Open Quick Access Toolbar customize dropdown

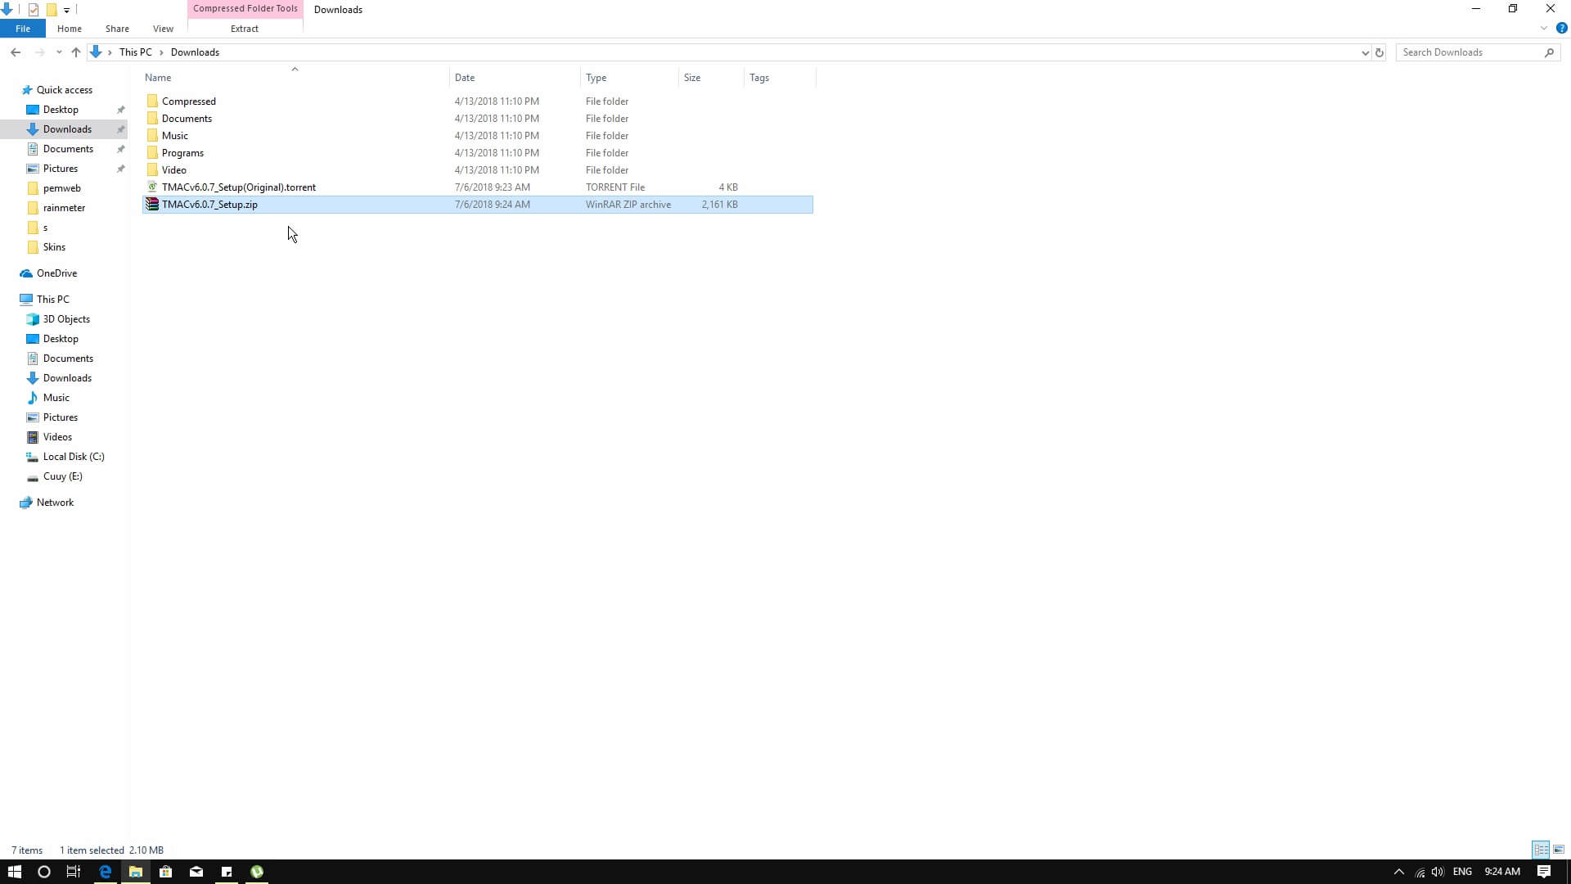(67, 10)
